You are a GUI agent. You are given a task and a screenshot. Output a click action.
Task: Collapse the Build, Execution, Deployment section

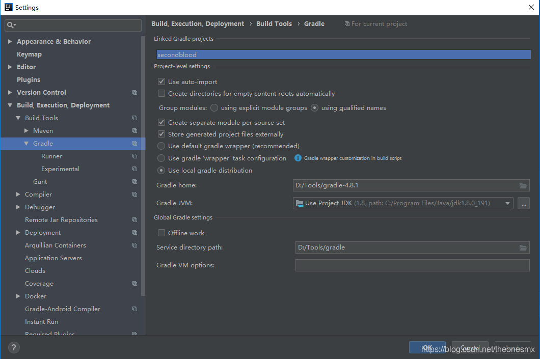click(10, 105)
